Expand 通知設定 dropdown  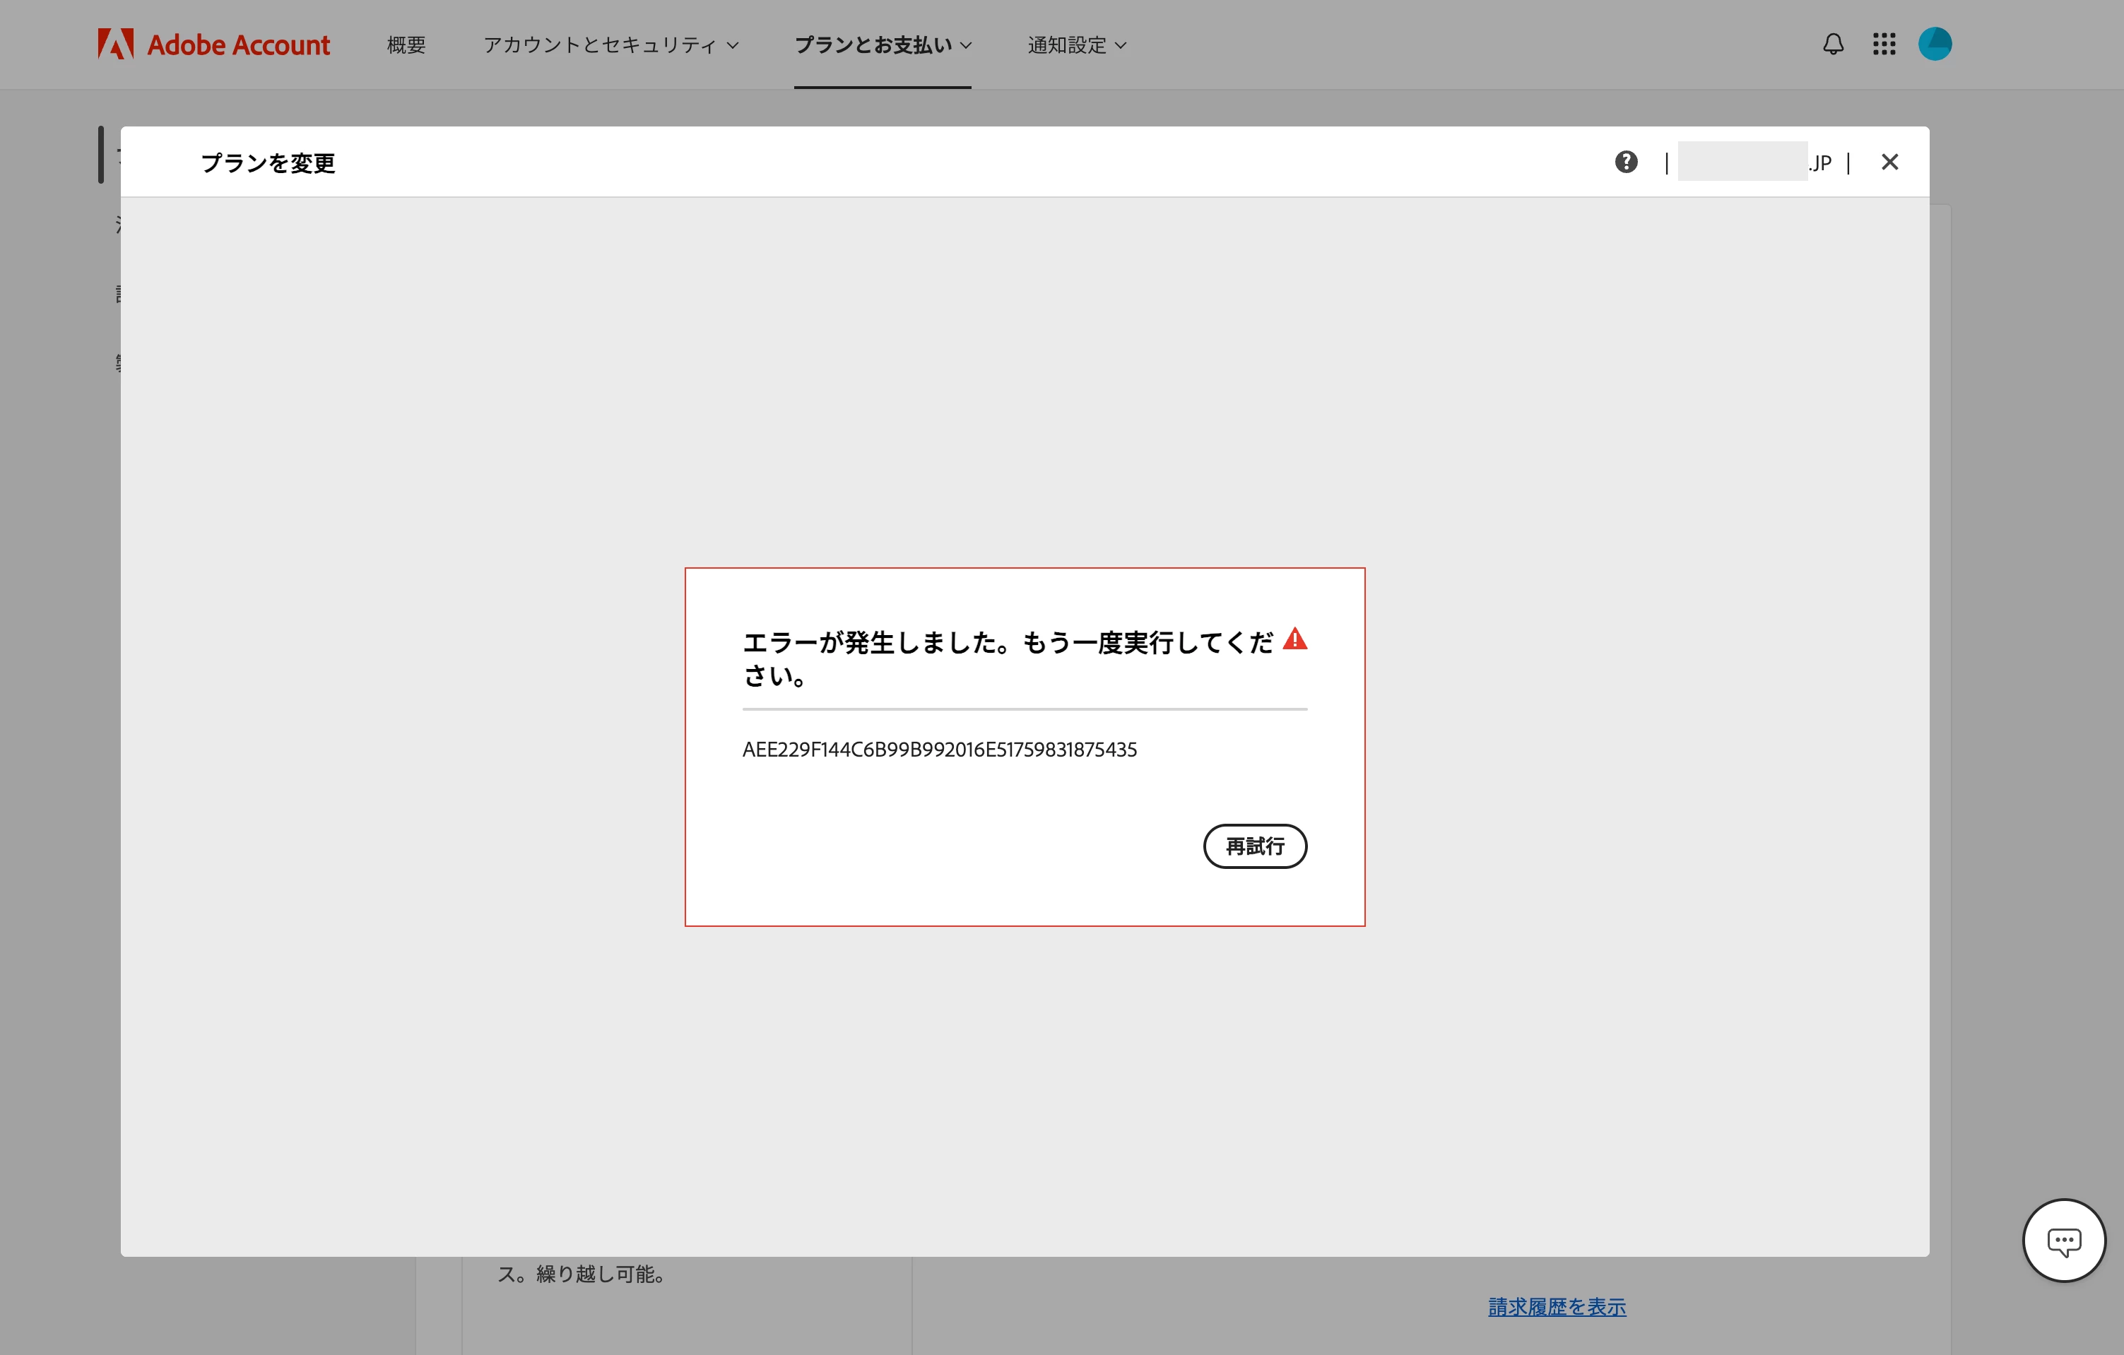(x=1076, y=45)
